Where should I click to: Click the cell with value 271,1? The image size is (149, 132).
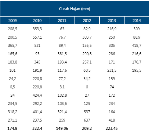point(13,120)
